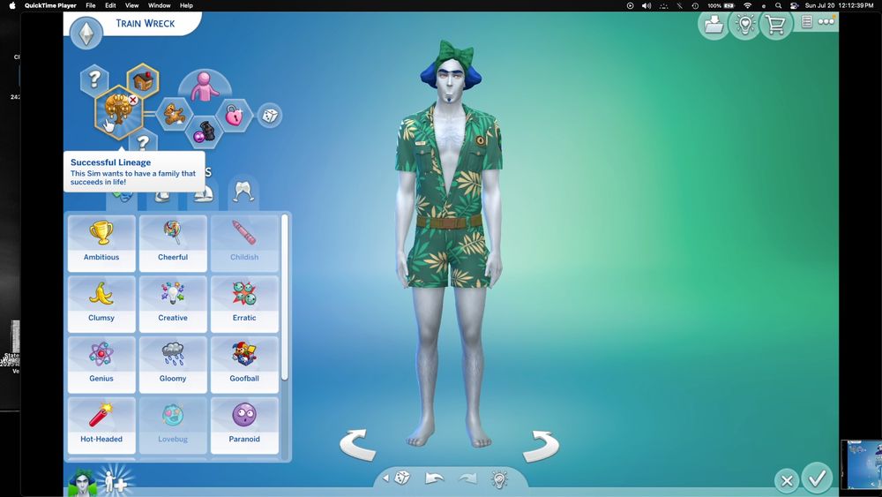Click the empty question mark trait slot at top
882x497 pixels.
(94, 80)
